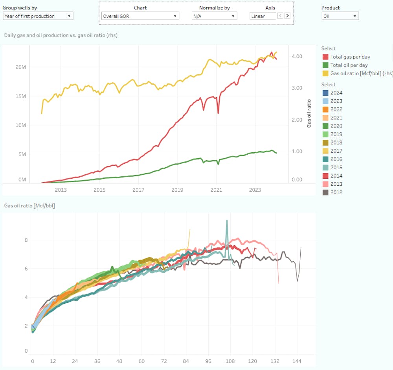Select the Total oil per day legend swatch
The height and width of the screenshot is (370, 393).
click(325, 65)
